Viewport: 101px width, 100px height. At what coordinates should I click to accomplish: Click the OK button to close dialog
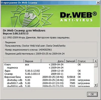(92, 94)
